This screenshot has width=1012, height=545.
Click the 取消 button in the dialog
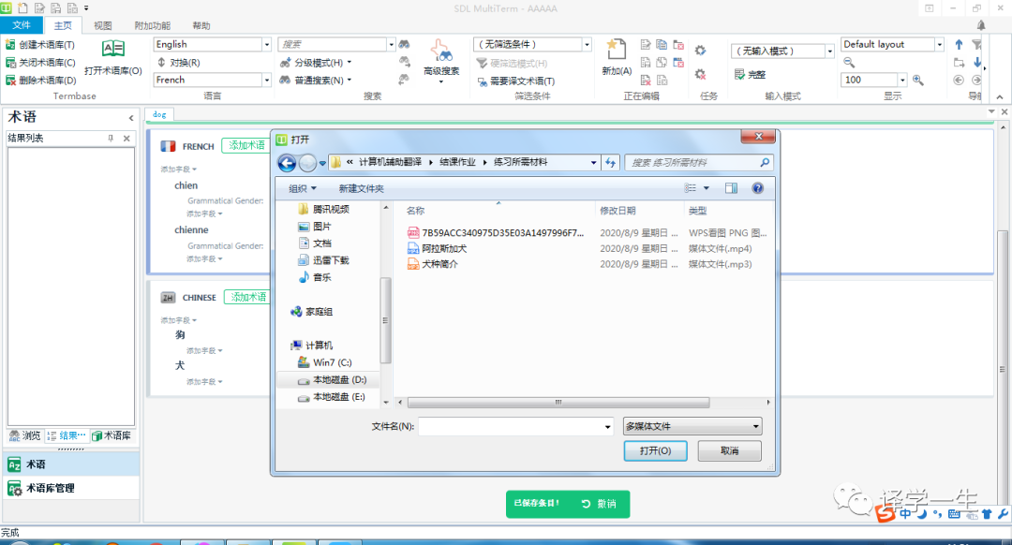(729, 450)
